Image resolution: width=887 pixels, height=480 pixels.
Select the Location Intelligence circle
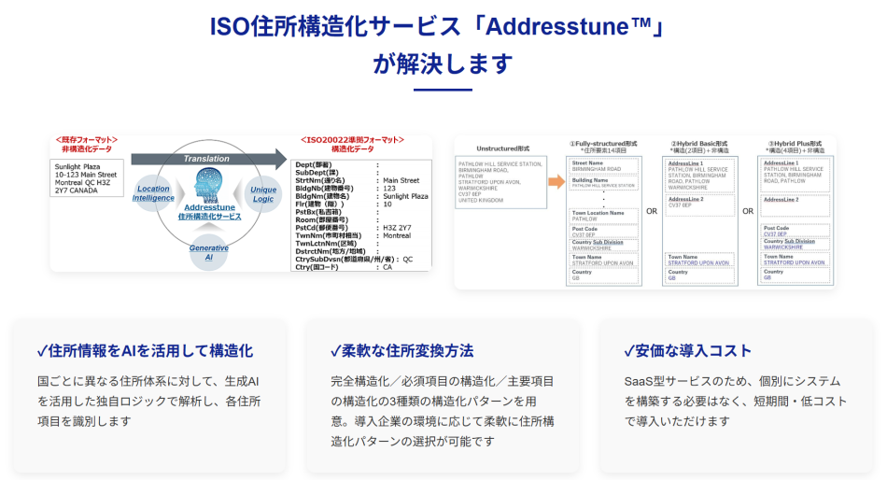point(153,193)
